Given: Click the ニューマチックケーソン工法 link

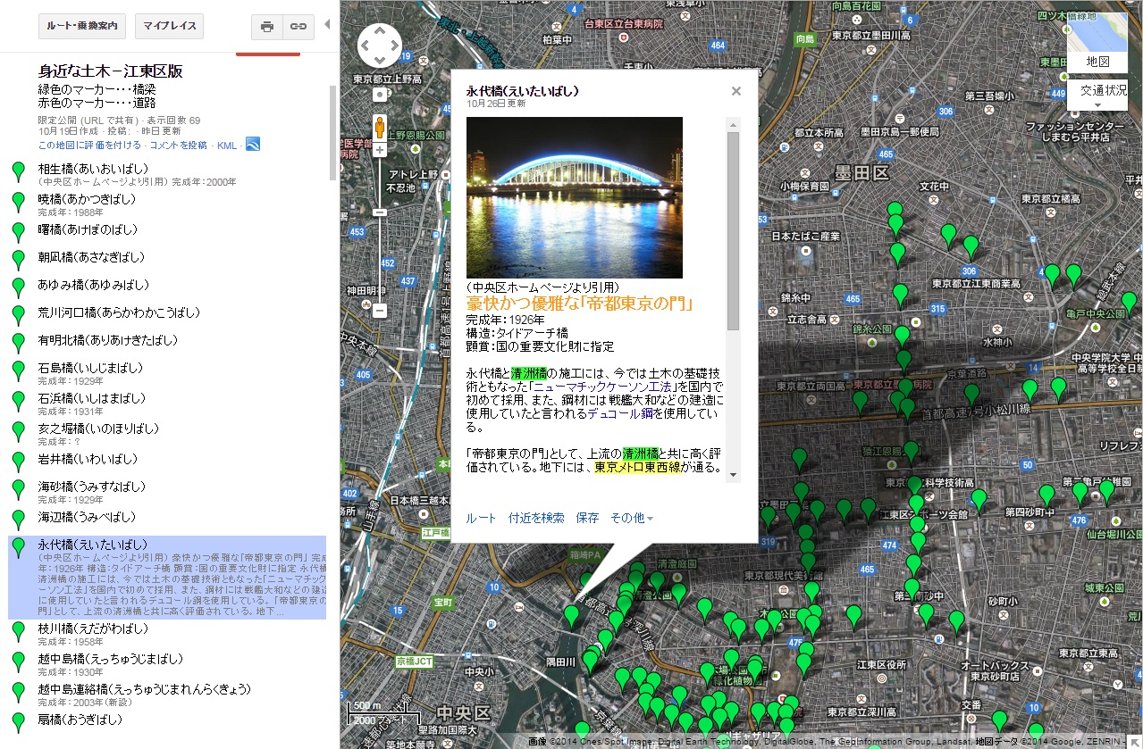Looking at the screenshot, I should point(603,387).
